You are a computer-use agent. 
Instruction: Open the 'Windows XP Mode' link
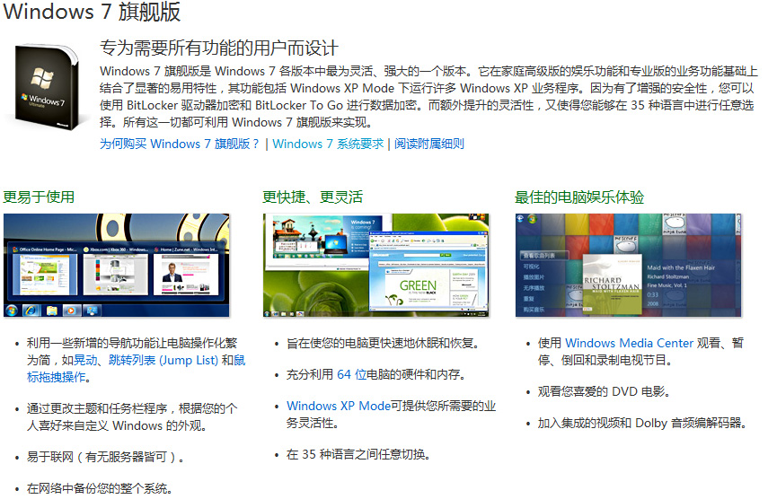click(x=339, y=407)
